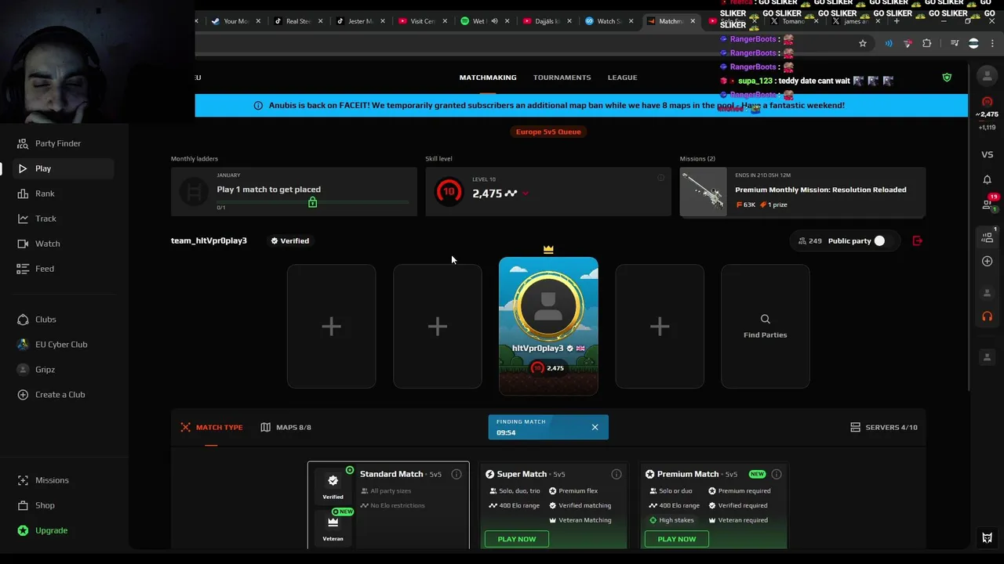The width and height of the screenshot is (1004, 564).
Task: Go to the Track section
Action: [45, 219]
